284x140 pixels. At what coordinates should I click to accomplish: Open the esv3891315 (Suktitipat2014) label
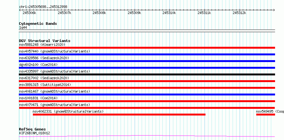[x=45, y=85]
